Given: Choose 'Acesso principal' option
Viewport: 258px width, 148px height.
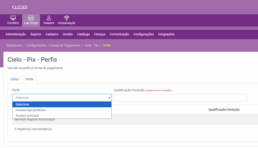Looking at the screenshot, I should coord(27,116).
